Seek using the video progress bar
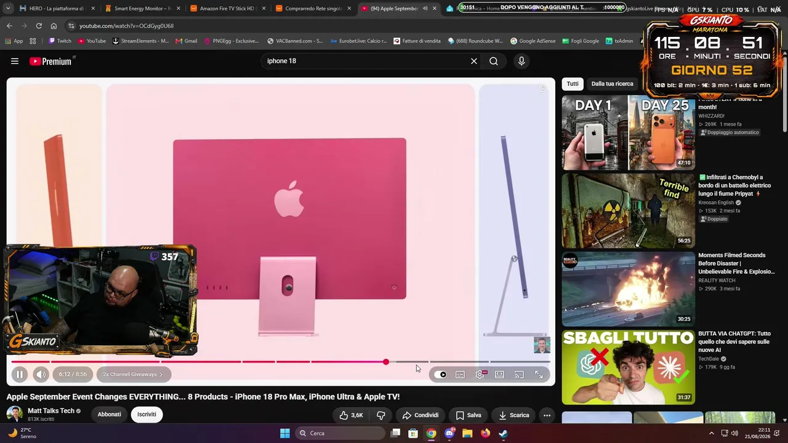The height and width of the screenshot is (443, 788). click(280, 362)
